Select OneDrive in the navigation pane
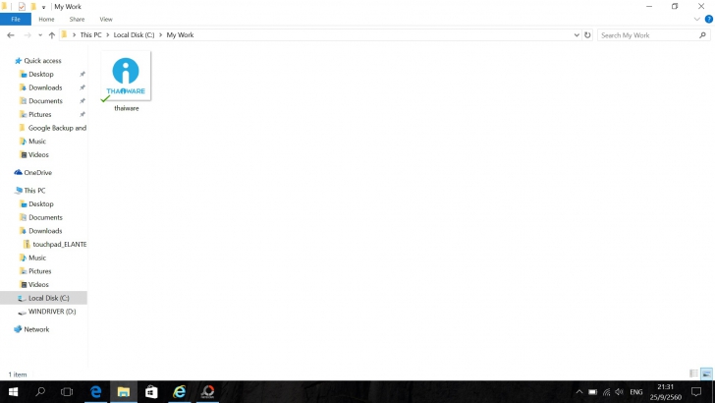This screenshot has width=715, height=403. [38, 173]
